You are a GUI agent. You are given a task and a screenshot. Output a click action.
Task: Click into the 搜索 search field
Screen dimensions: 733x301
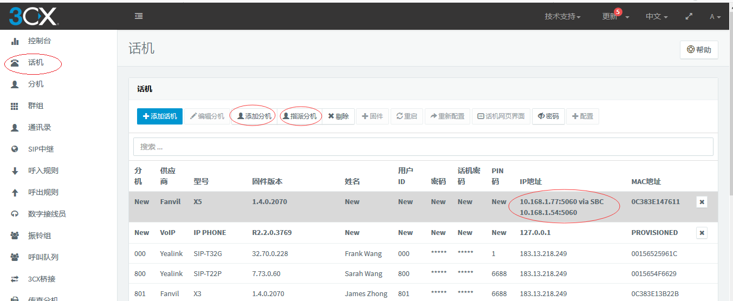(x=423, y=147)
